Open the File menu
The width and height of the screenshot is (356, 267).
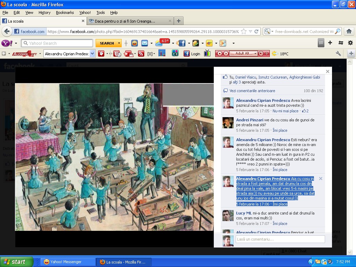click(x=5, y=13)
